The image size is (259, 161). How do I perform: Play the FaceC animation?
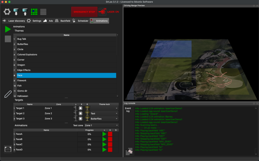pyautogui.click(x=104, y=144)
